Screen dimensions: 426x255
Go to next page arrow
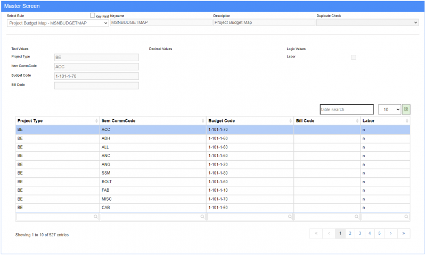391,233
